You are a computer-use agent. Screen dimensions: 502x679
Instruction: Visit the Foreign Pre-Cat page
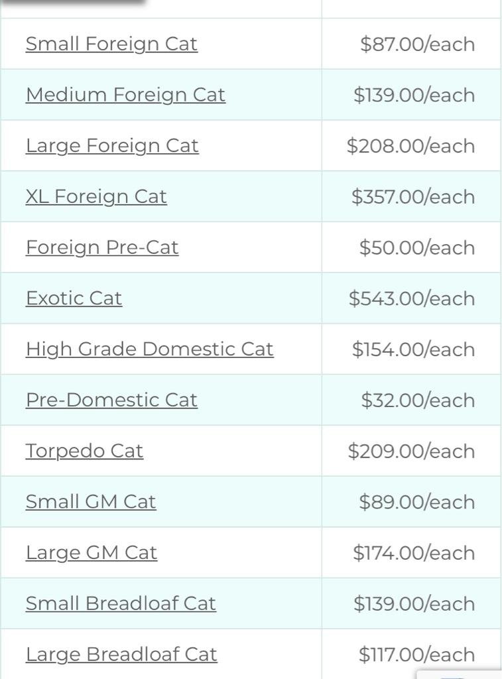point(102,248)
